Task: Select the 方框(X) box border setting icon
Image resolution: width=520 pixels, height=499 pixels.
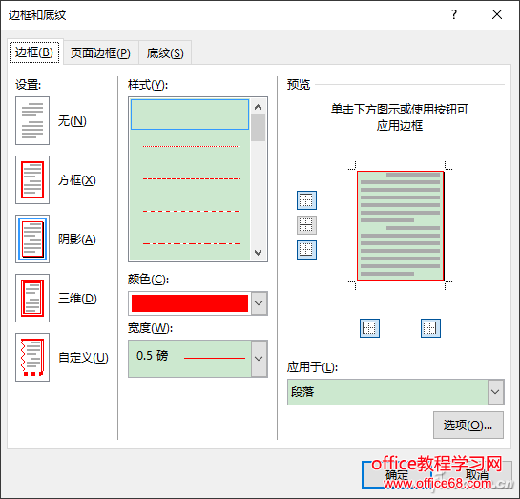Action: click(x=32, y=179)
